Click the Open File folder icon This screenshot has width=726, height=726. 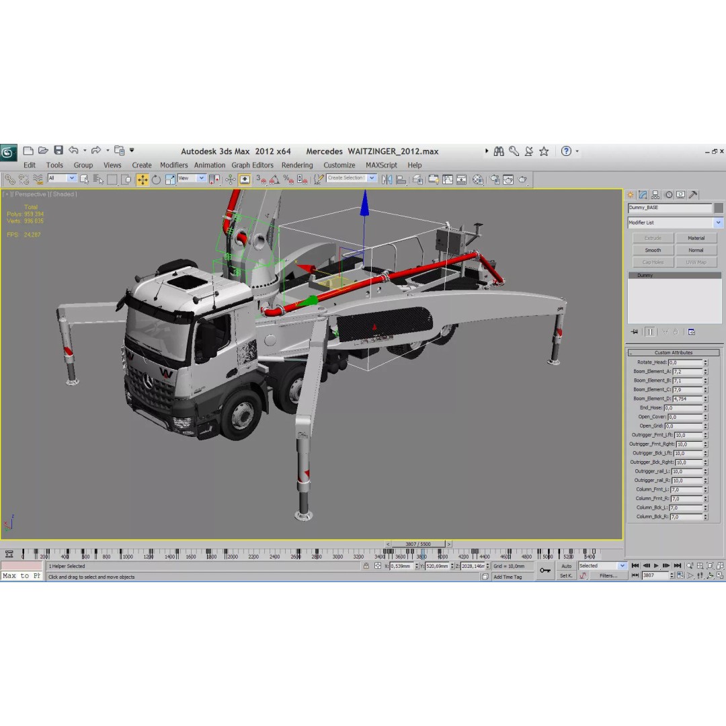(x=43, y=151)
